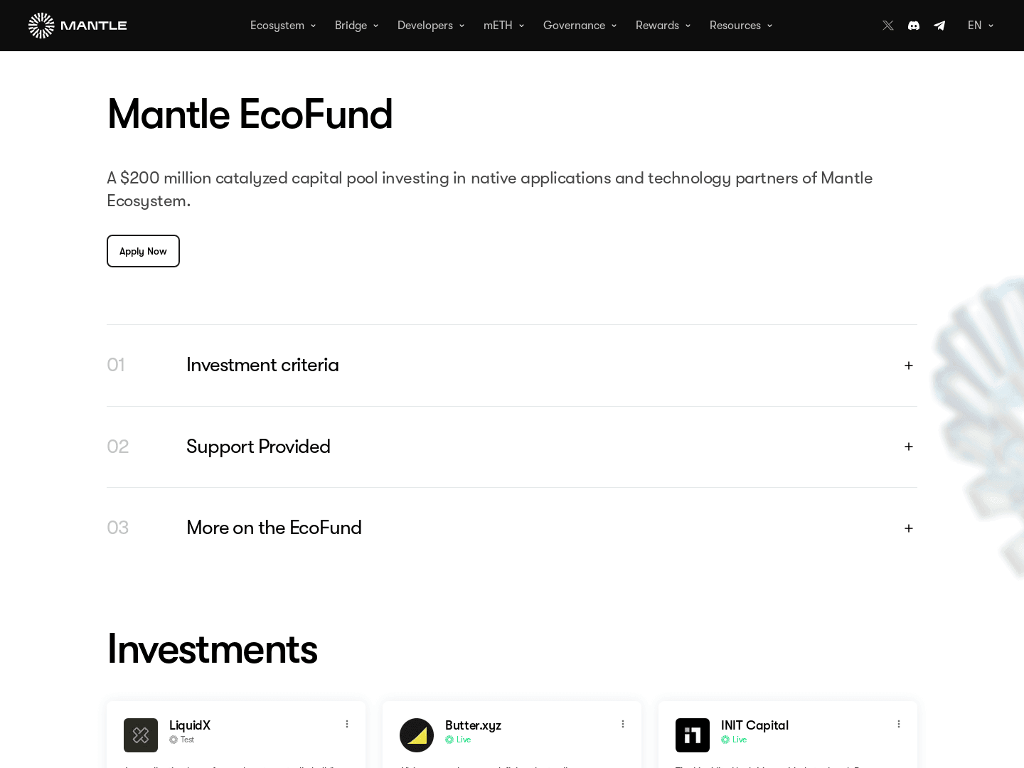Screen dimensions: 1024x768
Task: Open the Discord icon link
Action: tap(914, 26)
